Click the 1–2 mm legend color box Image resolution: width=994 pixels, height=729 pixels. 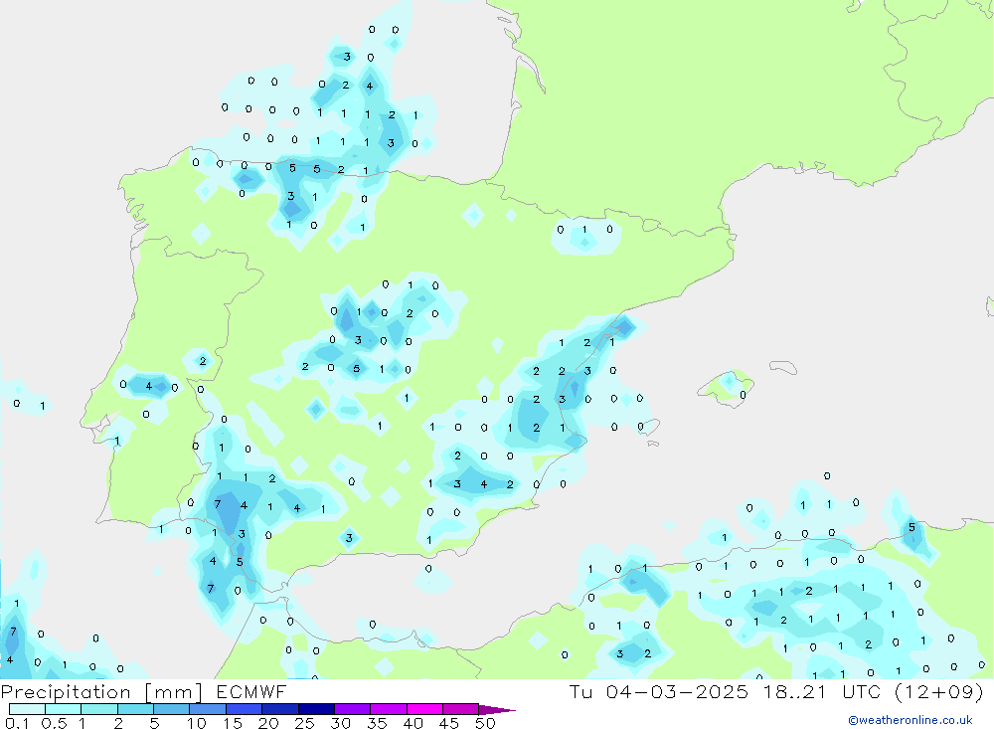[99, 709]
